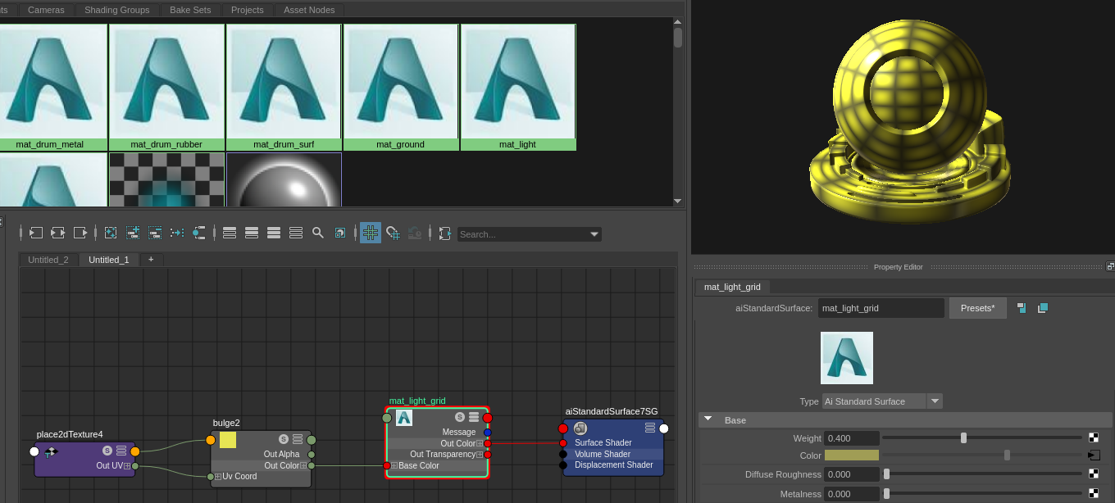Switch to the Untitled_2 tab
The image size is (1115, 503).
point(48,260)
